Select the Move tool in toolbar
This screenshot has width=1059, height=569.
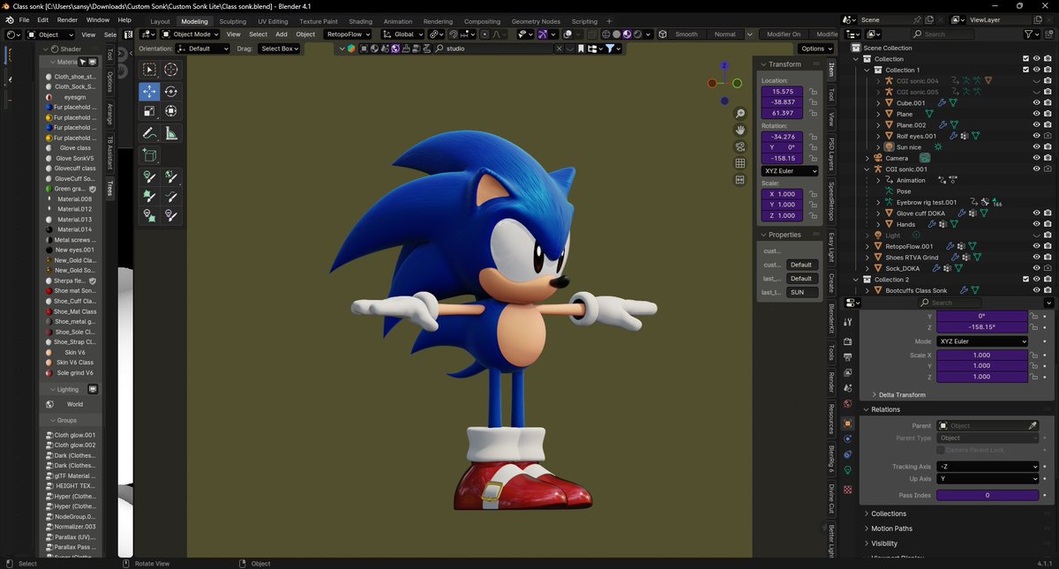pyautogui.click(x=149, y=92)
